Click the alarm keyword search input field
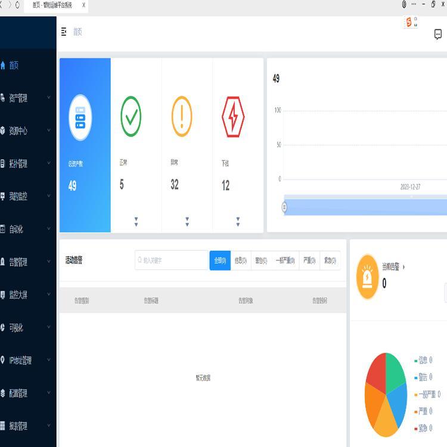The width and height of the screenshot is (447, 447). pos(173,260)
